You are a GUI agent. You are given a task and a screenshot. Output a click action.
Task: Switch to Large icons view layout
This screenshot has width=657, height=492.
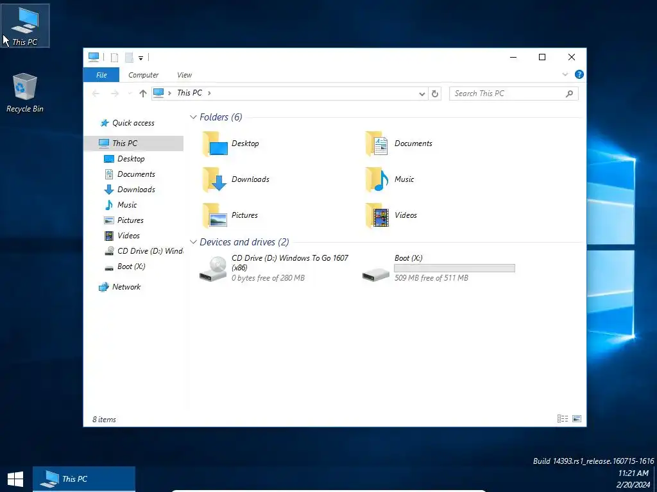[x=577, y=419]
